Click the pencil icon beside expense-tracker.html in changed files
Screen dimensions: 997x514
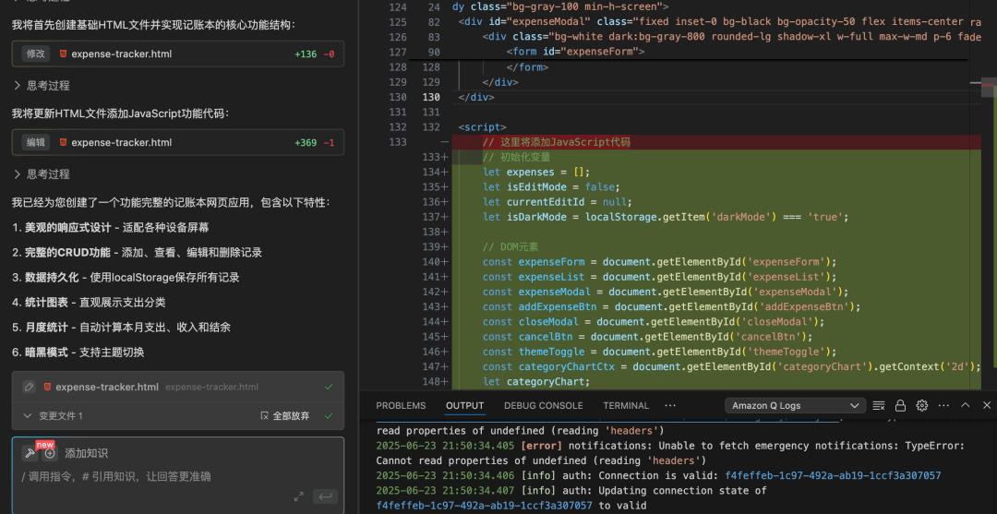point(28,387)
